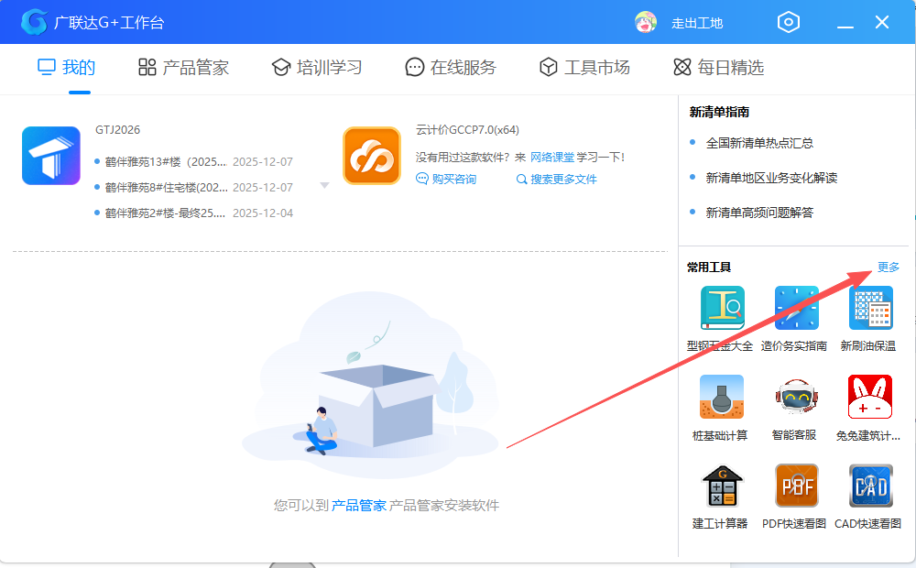Select the 造价务实指南 tool icon
The width and height of the screenshot is (916, 568).
(796, 307)
